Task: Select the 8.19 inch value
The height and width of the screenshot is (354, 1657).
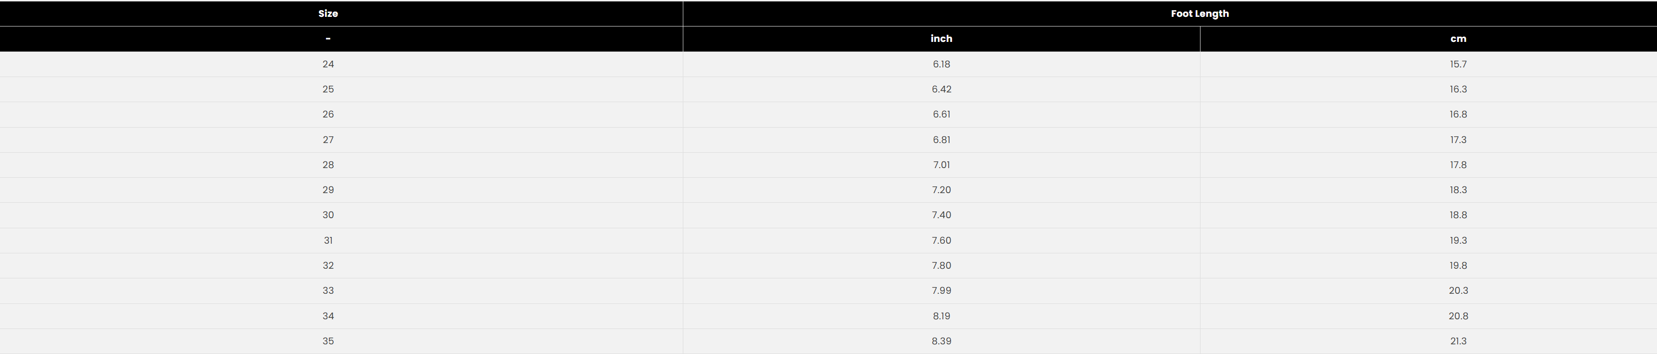Action: 941,316
